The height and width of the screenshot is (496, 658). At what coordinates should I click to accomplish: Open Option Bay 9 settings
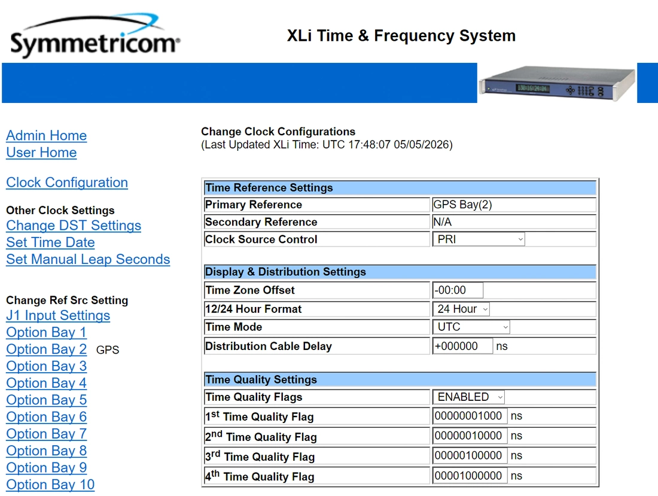coord(47,467)
